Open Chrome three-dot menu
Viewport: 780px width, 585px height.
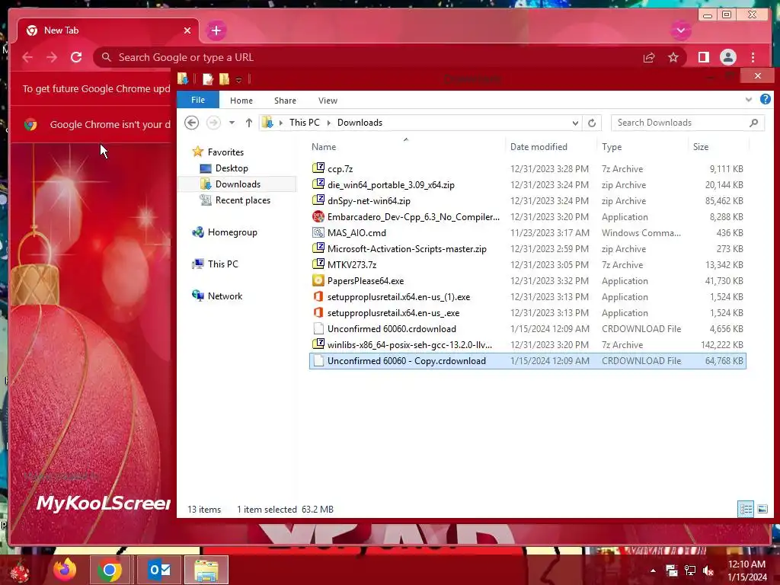[753, 57]
